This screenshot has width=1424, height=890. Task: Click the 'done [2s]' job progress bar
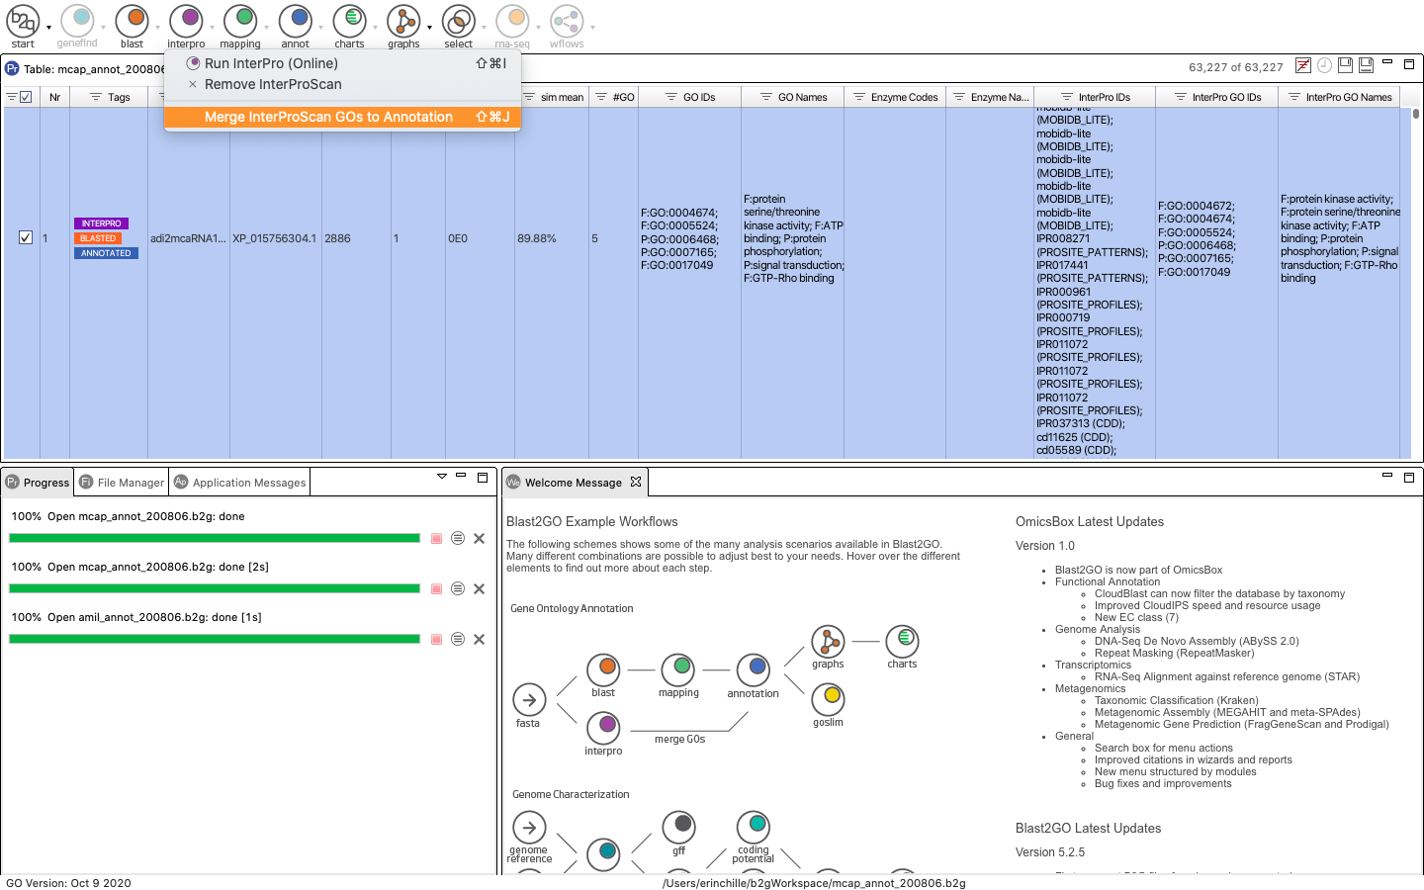click(215, 589)
